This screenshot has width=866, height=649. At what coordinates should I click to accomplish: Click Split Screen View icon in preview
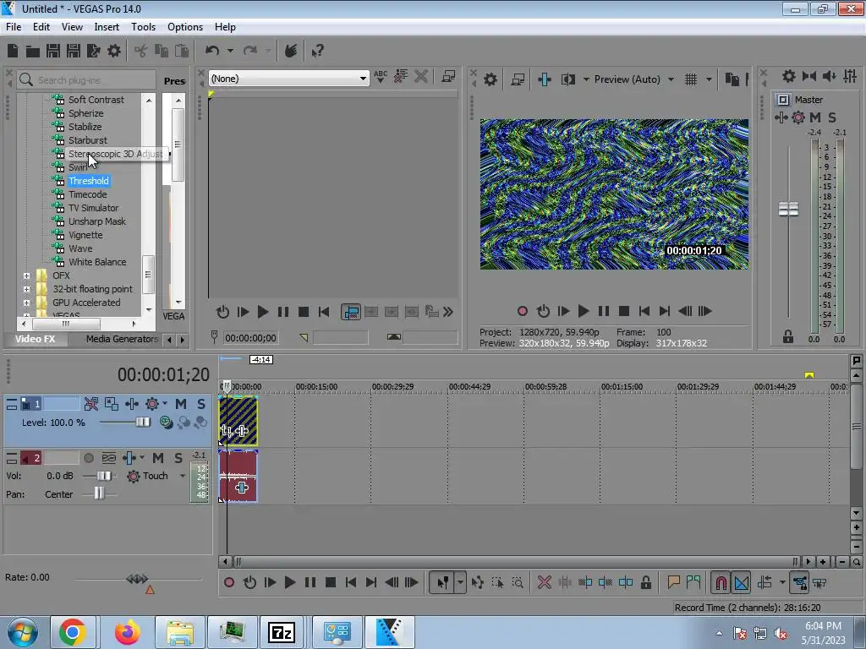coord(568,79)
